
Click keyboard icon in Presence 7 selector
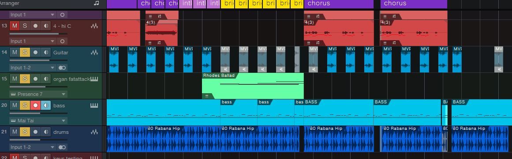[13, 94]
